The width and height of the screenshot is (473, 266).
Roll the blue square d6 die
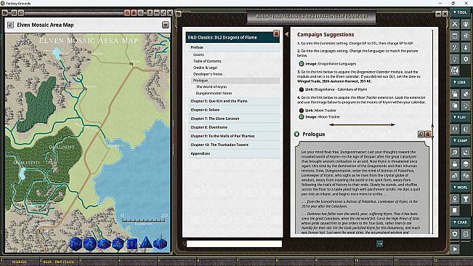coord(132,243)
